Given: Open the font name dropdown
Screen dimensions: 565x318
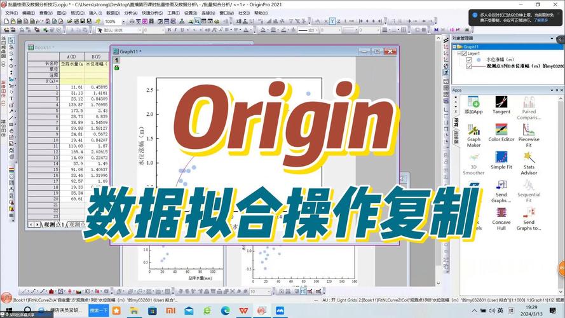Looking at the screenshot, I should pos(140,31).
